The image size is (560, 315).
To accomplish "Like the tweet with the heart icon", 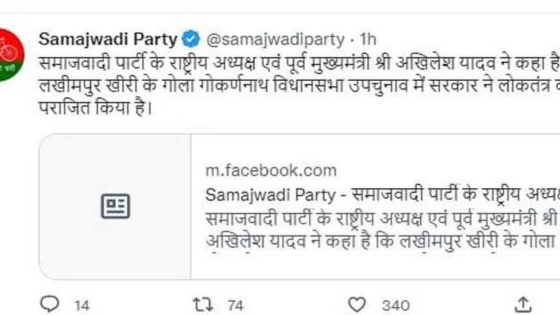I will tap(357, 304).
